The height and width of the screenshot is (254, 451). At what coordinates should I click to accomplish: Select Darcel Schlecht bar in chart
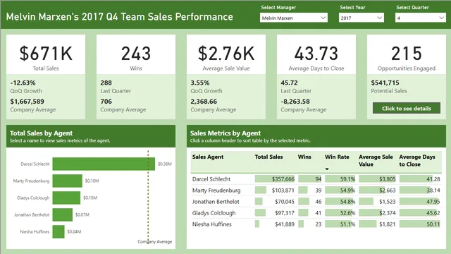pos(104,164)
